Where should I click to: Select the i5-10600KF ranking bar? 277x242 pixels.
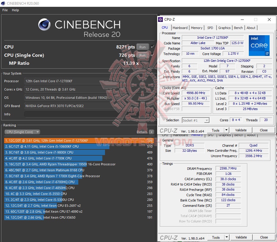(x=79, y=146)
